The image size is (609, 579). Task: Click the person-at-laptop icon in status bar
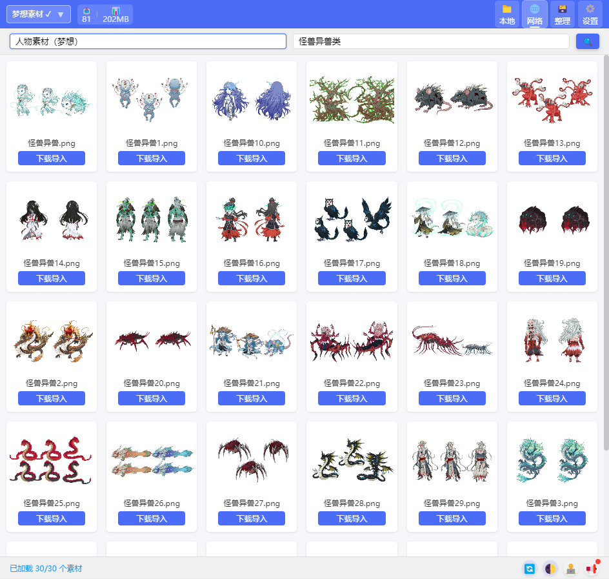570,569
